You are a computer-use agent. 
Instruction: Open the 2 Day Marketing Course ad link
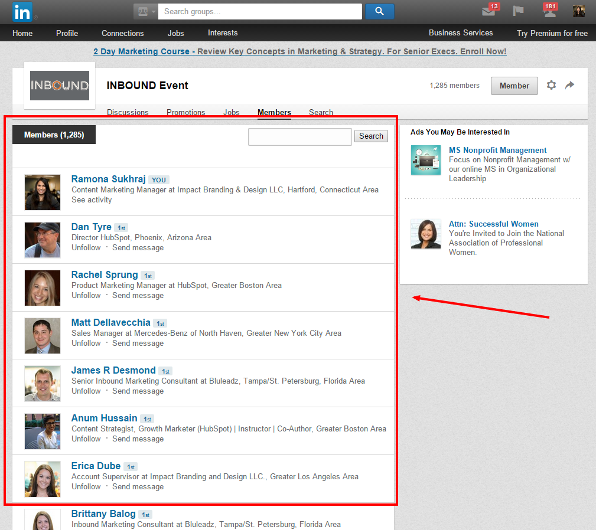(x=299, y=51)
